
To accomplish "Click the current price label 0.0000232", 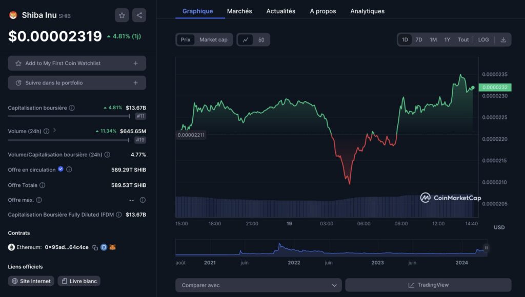I will click(495, 87).
